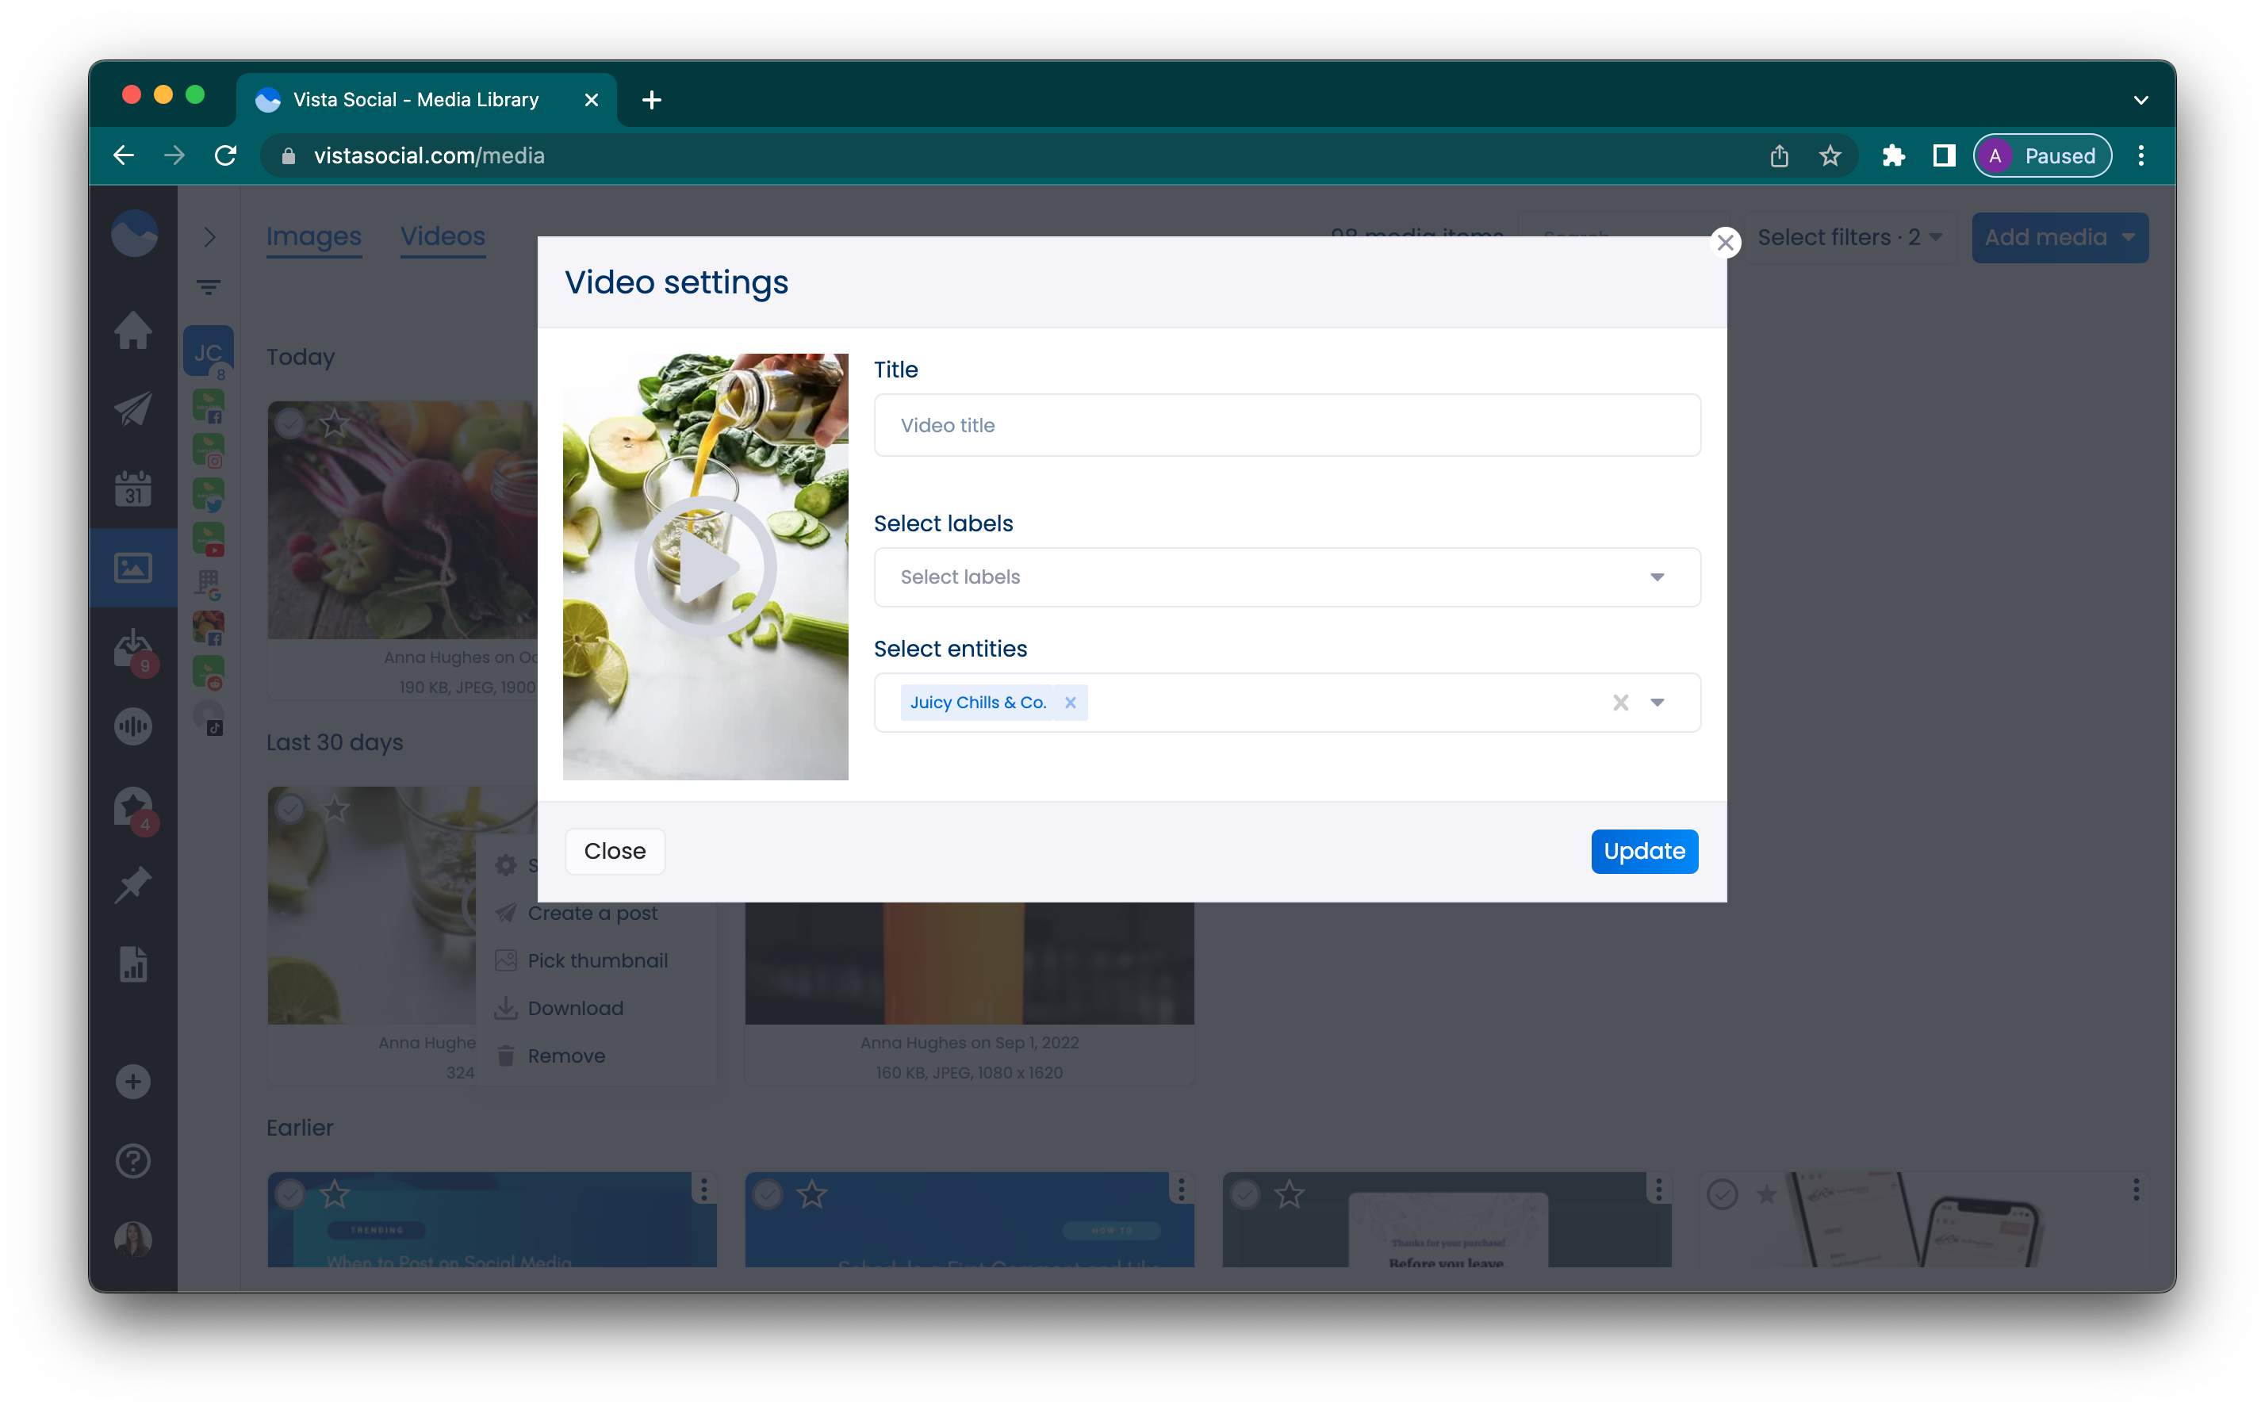Select the How To card checkmark circle
The height and width of the screenshot is (1410, 2265).
coord(768,1194)
